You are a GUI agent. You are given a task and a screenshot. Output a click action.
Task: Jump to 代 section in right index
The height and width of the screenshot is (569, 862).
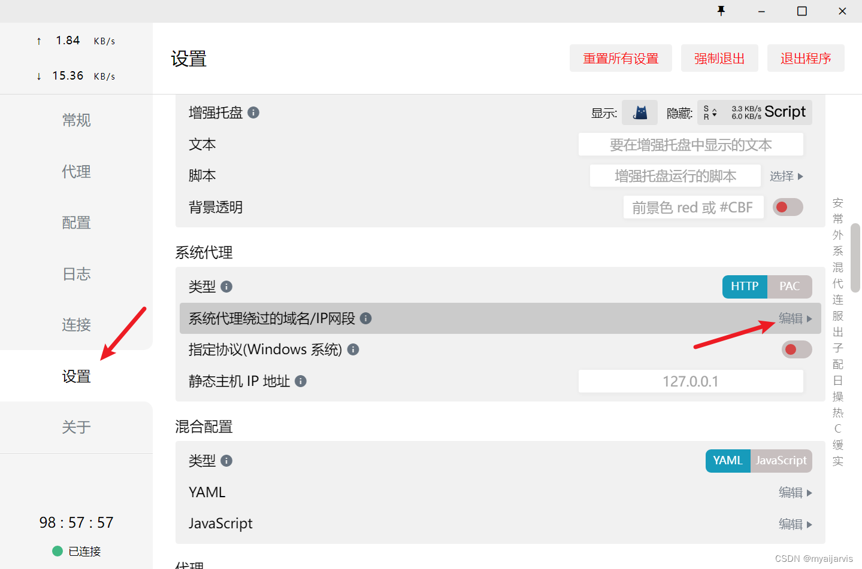[837, 284]
